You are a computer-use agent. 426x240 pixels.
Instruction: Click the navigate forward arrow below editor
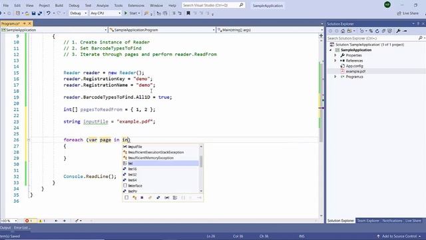click(64, 221)
